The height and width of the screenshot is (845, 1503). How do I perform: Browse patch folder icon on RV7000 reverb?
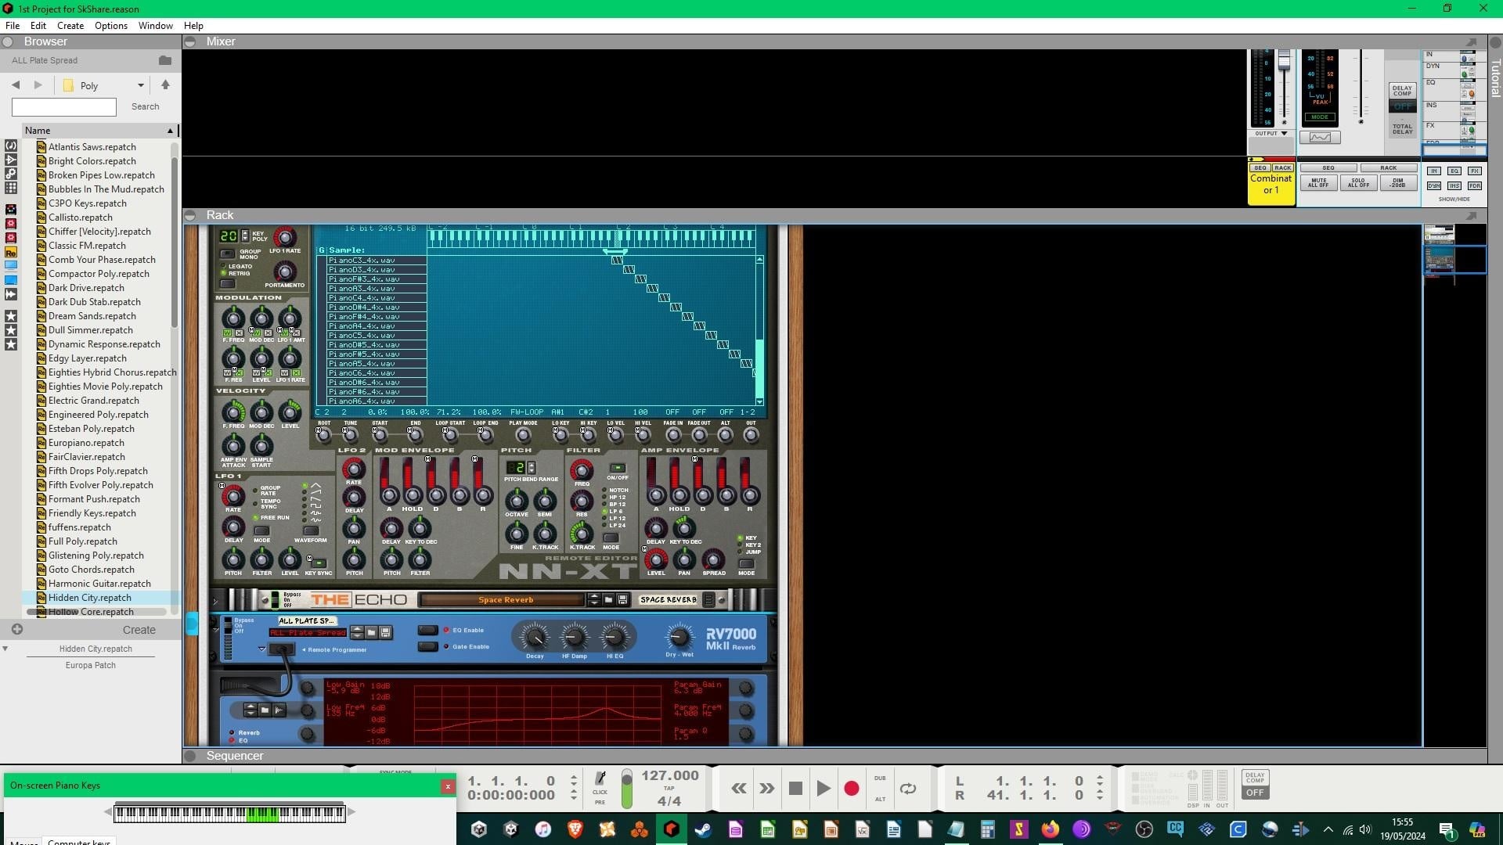372,632
